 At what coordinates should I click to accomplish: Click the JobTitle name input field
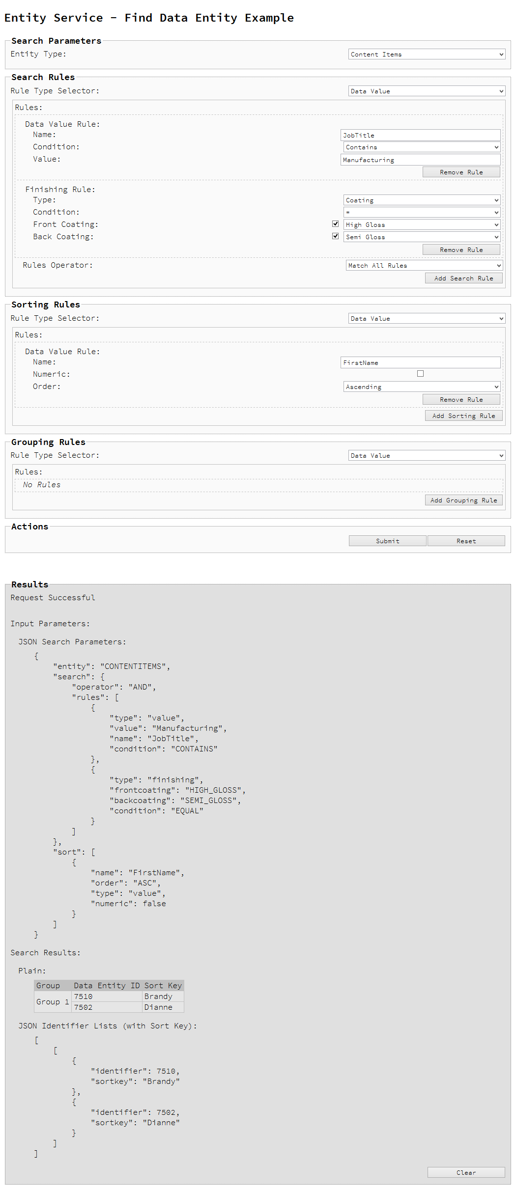tap(420, 136)
